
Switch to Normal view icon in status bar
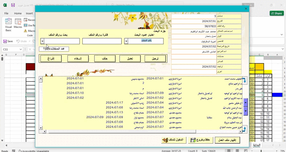[x=229, y=151]
